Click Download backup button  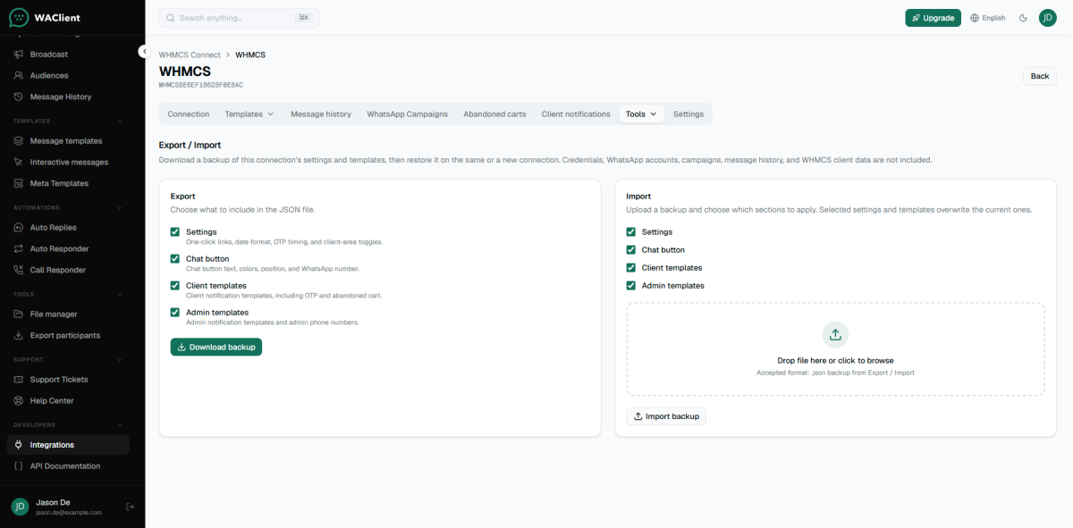tap(216, 347)
